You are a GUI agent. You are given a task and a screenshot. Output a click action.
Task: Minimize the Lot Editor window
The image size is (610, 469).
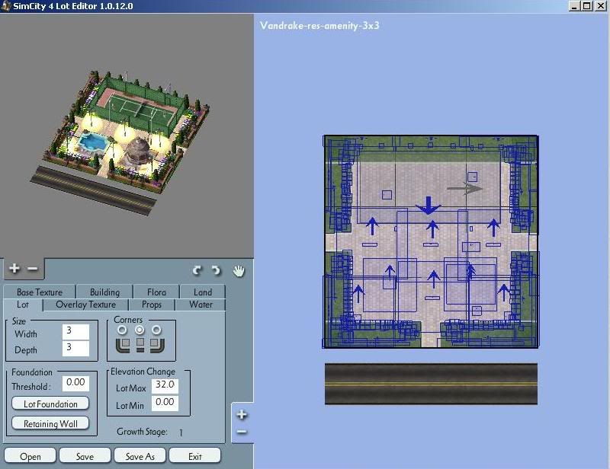(x=574, y=6)
